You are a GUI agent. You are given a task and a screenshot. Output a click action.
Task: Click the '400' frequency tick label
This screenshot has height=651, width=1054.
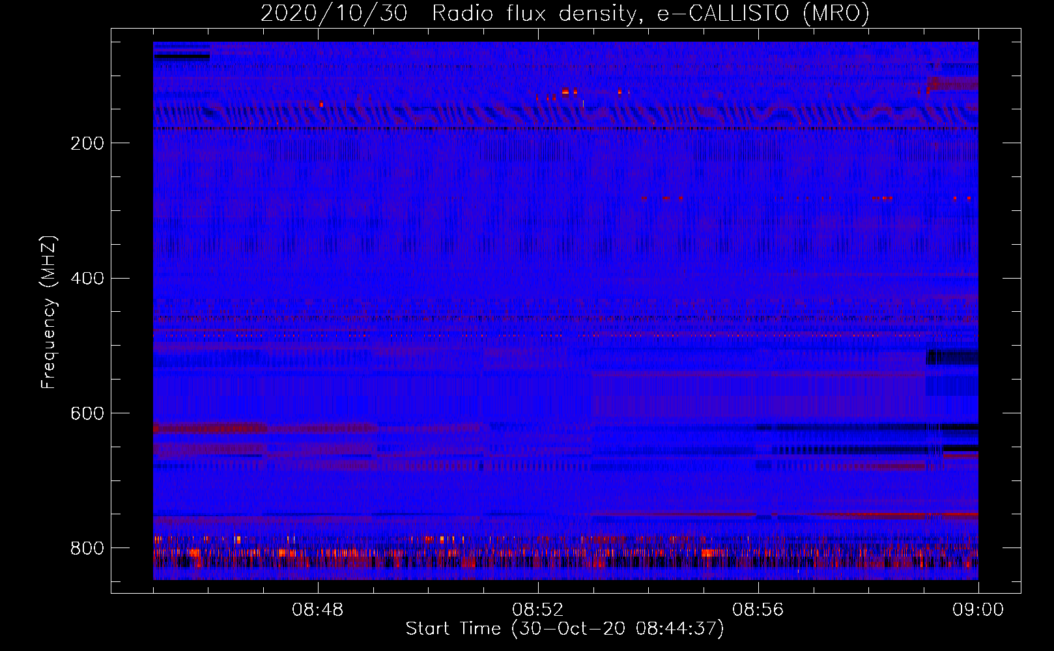tap(87, 279)
